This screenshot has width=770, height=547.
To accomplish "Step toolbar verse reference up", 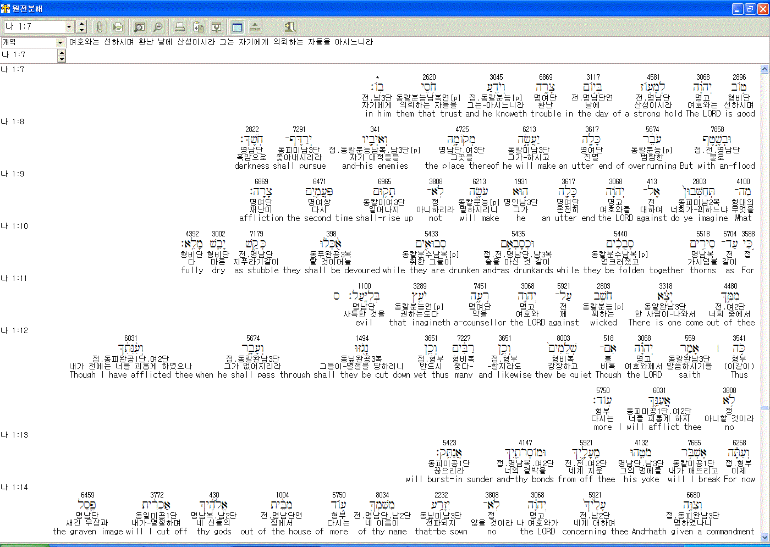I will click(81, 24).
